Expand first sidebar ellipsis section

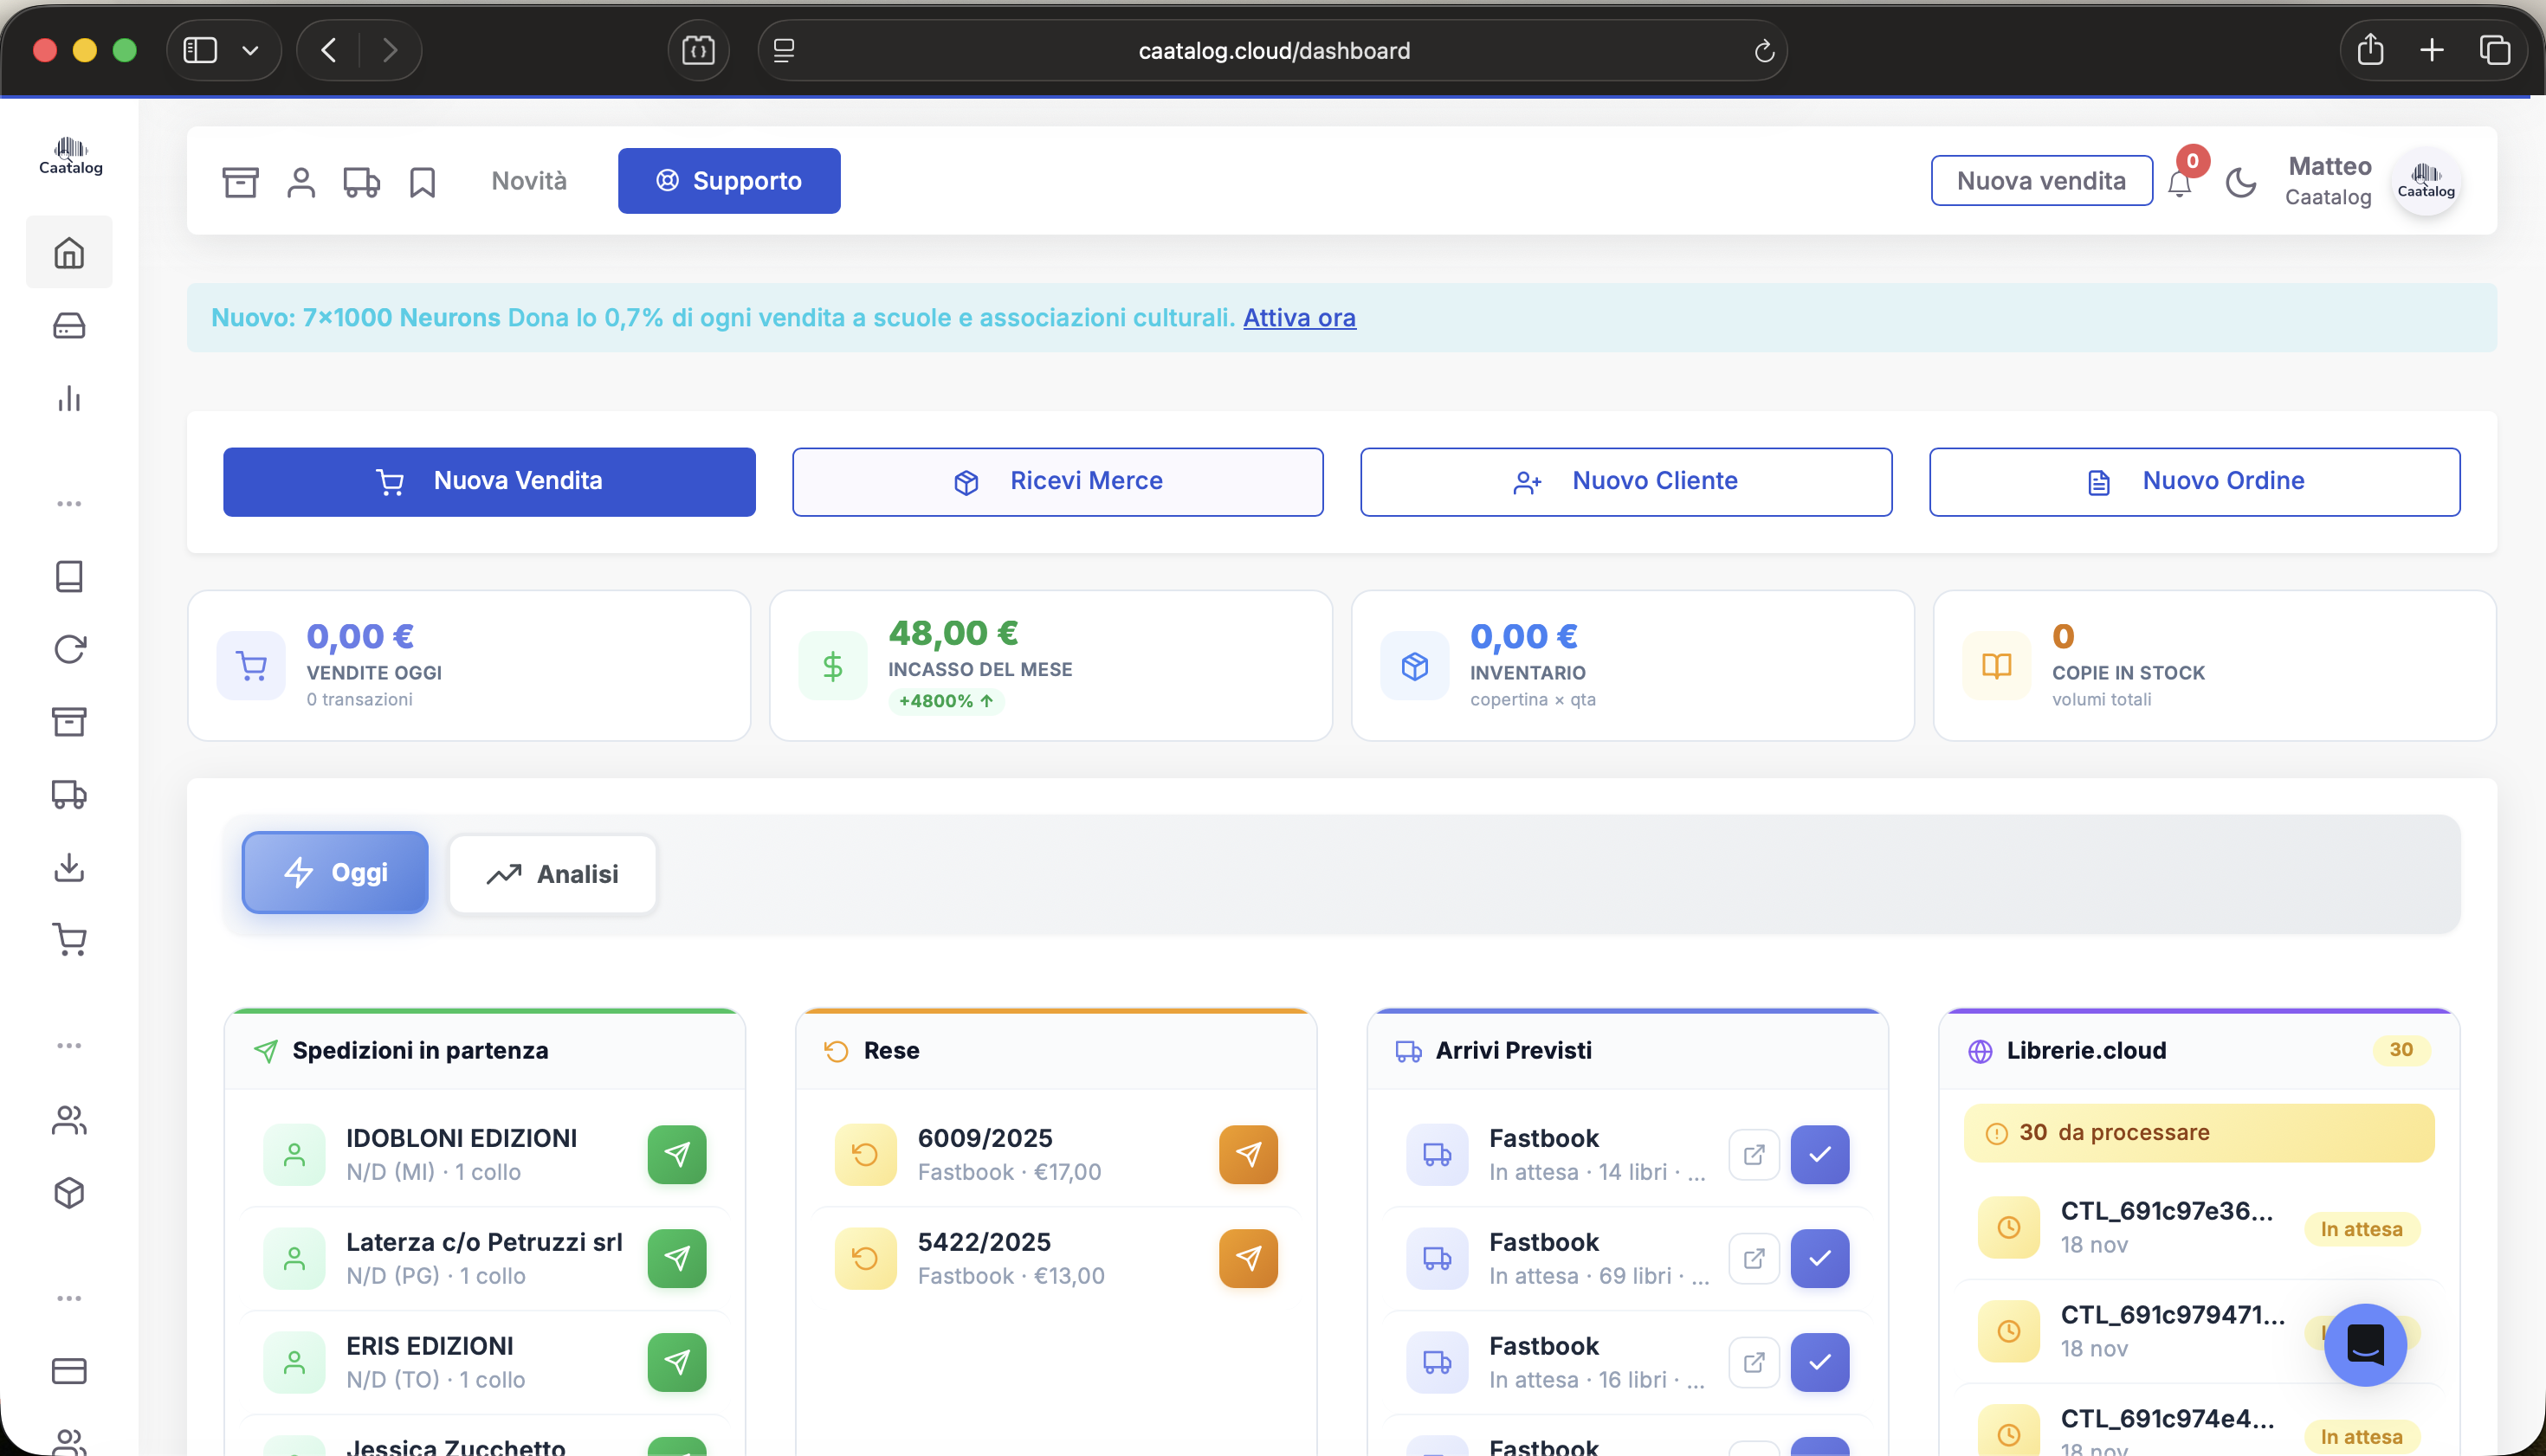(x=69, y=503)
